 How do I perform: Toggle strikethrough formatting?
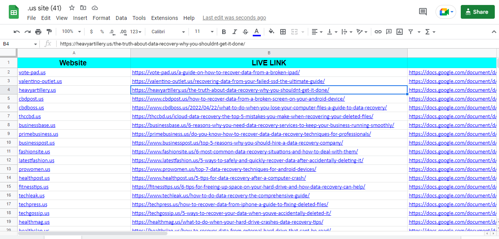click(245, 32)
